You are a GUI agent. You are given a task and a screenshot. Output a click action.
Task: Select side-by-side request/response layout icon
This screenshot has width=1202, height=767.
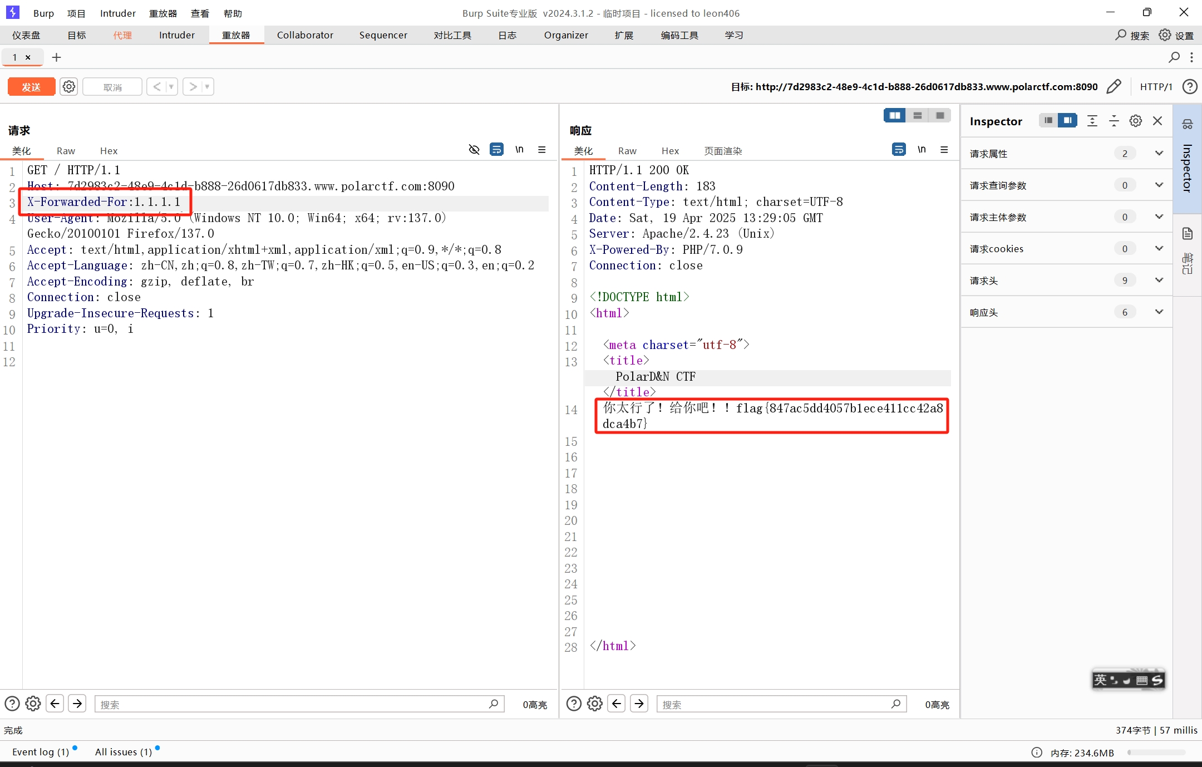(x=895, y=115)
